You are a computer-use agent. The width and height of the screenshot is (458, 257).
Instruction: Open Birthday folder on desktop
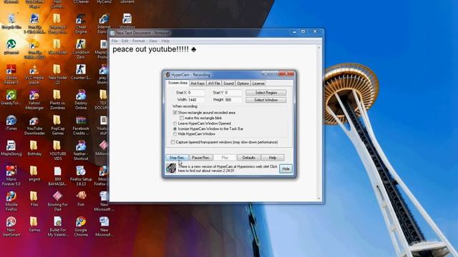(x=34, y=148)
